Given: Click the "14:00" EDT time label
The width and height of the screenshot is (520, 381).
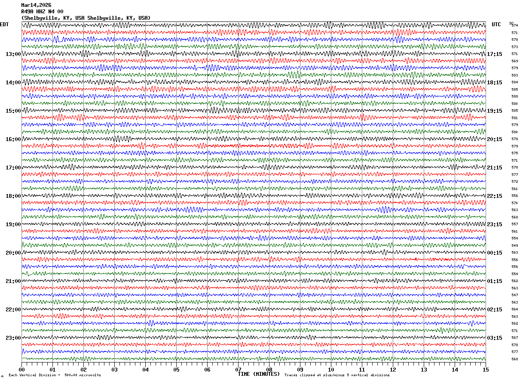Looking at the screenshot, I should tap(13, 83).
